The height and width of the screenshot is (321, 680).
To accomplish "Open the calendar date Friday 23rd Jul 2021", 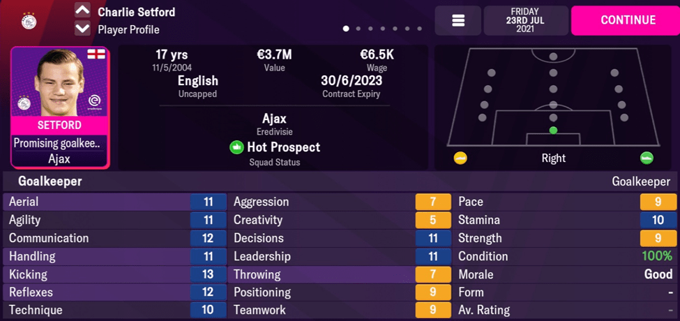I will point(527,20).
